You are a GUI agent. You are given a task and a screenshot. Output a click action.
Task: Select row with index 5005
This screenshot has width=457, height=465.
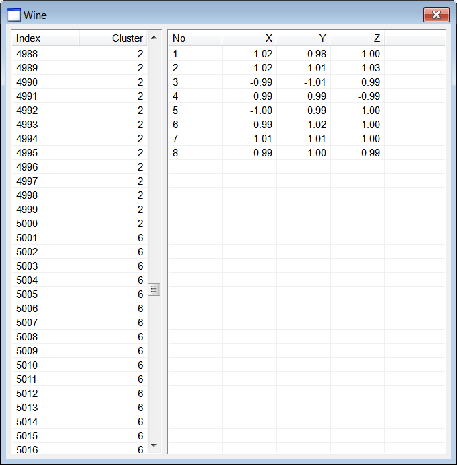pyautogui.click(x=80, y=294)
